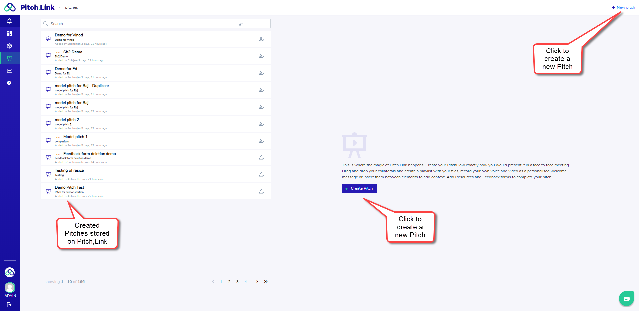Image resolution: width=639 pixels, height=311 pixels.
Task: Go to next page of pitches
Action: (x=257, y=282)
